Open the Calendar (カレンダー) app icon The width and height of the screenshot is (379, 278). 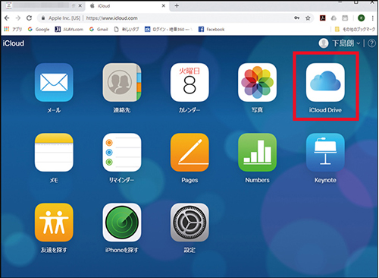pyautogui.click(x=189, y=82)
